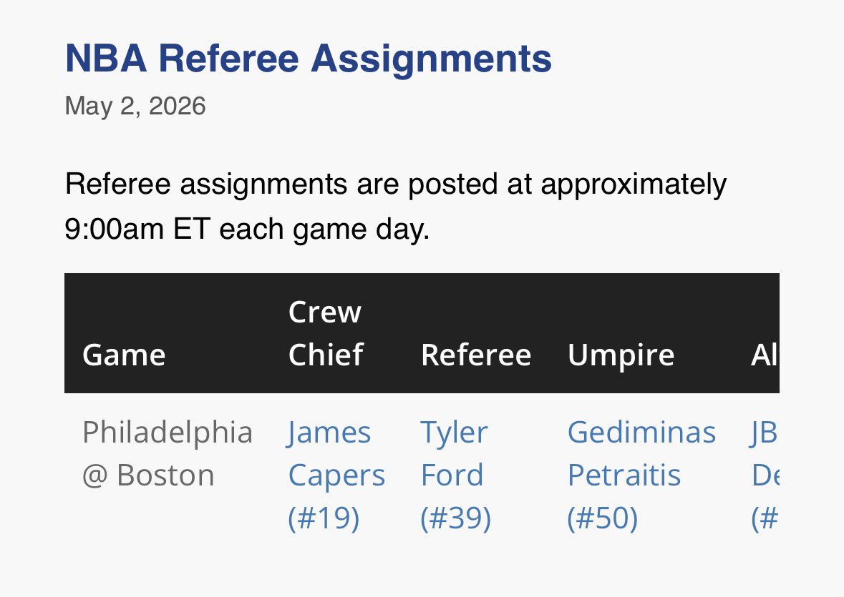Click the Referee assignments intro paragraph
The image size is (844, 597).
click(396, 207)
